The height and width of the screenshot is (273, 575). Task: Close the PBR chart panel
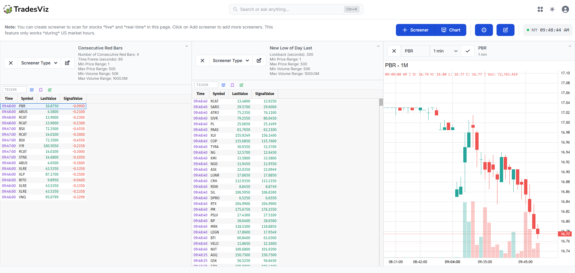tap(394, 51)
